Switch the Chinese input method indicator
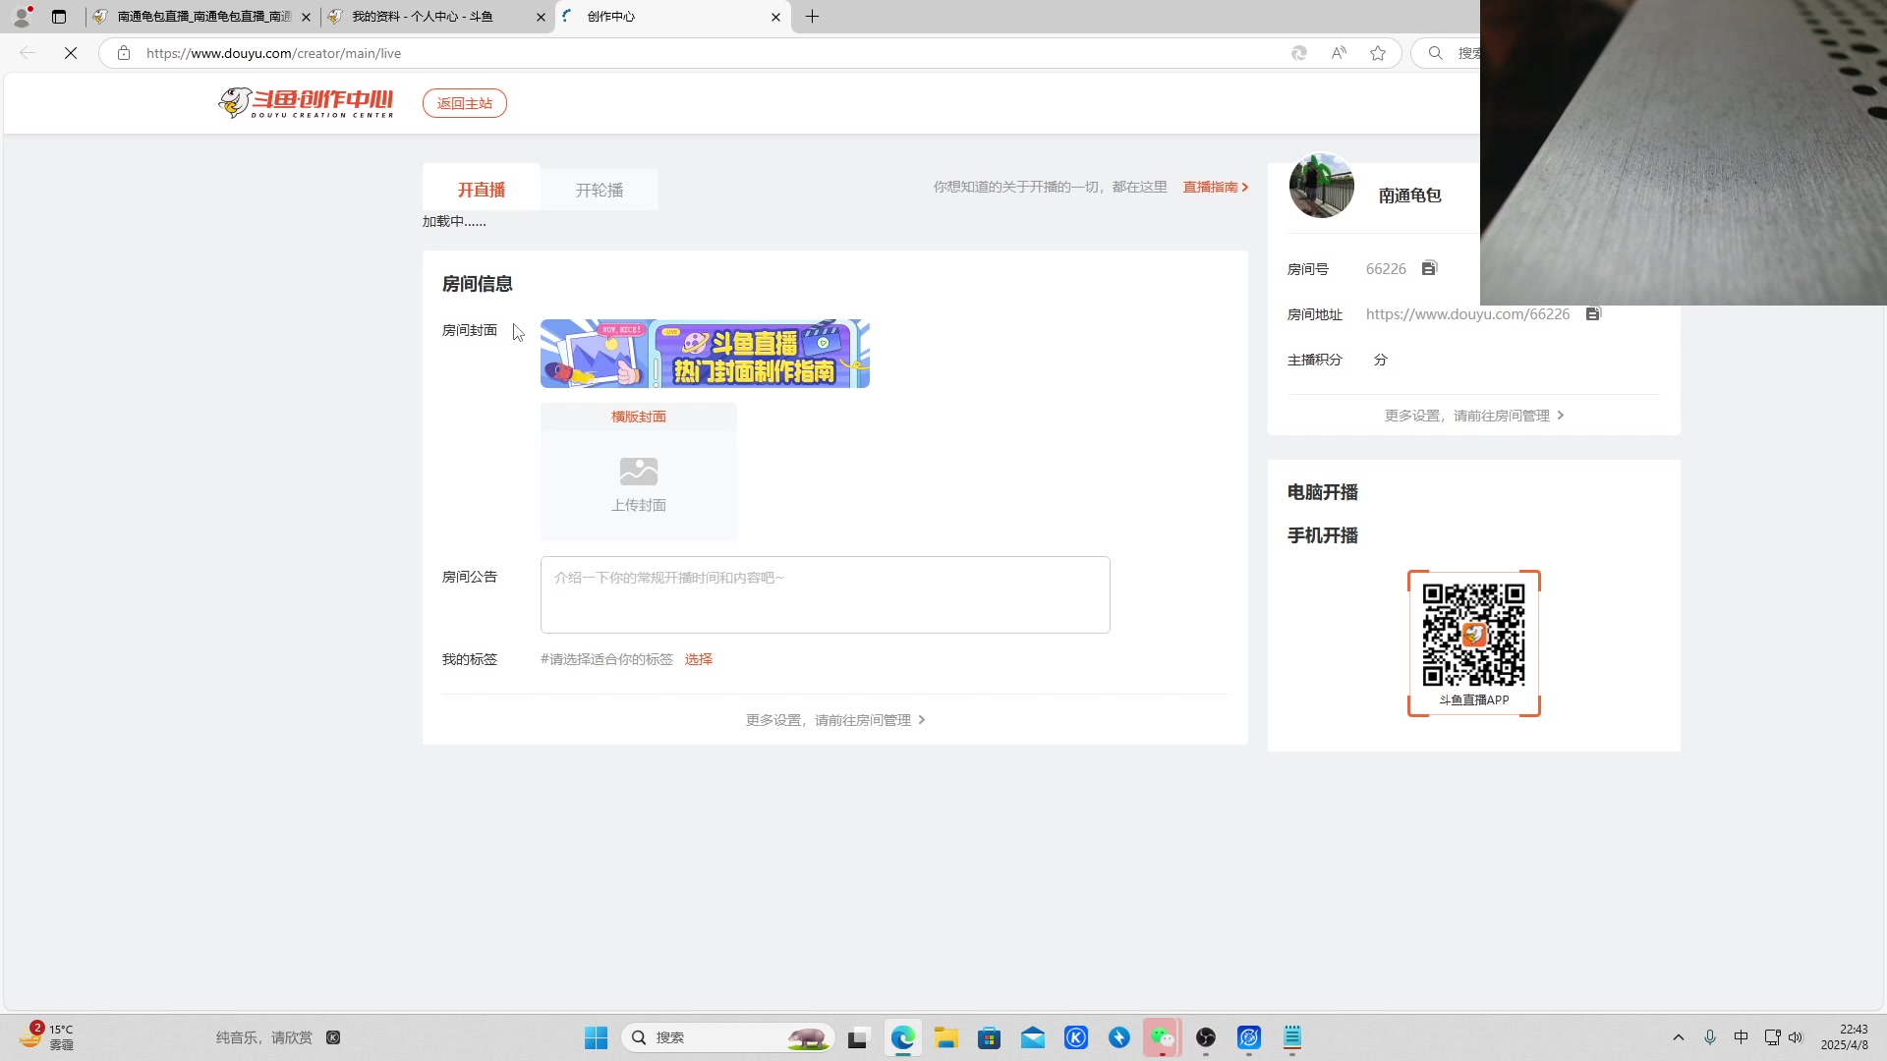Image resolution: width=1887 pixels, height=1061 pixels. [x=1741, y=1037]
